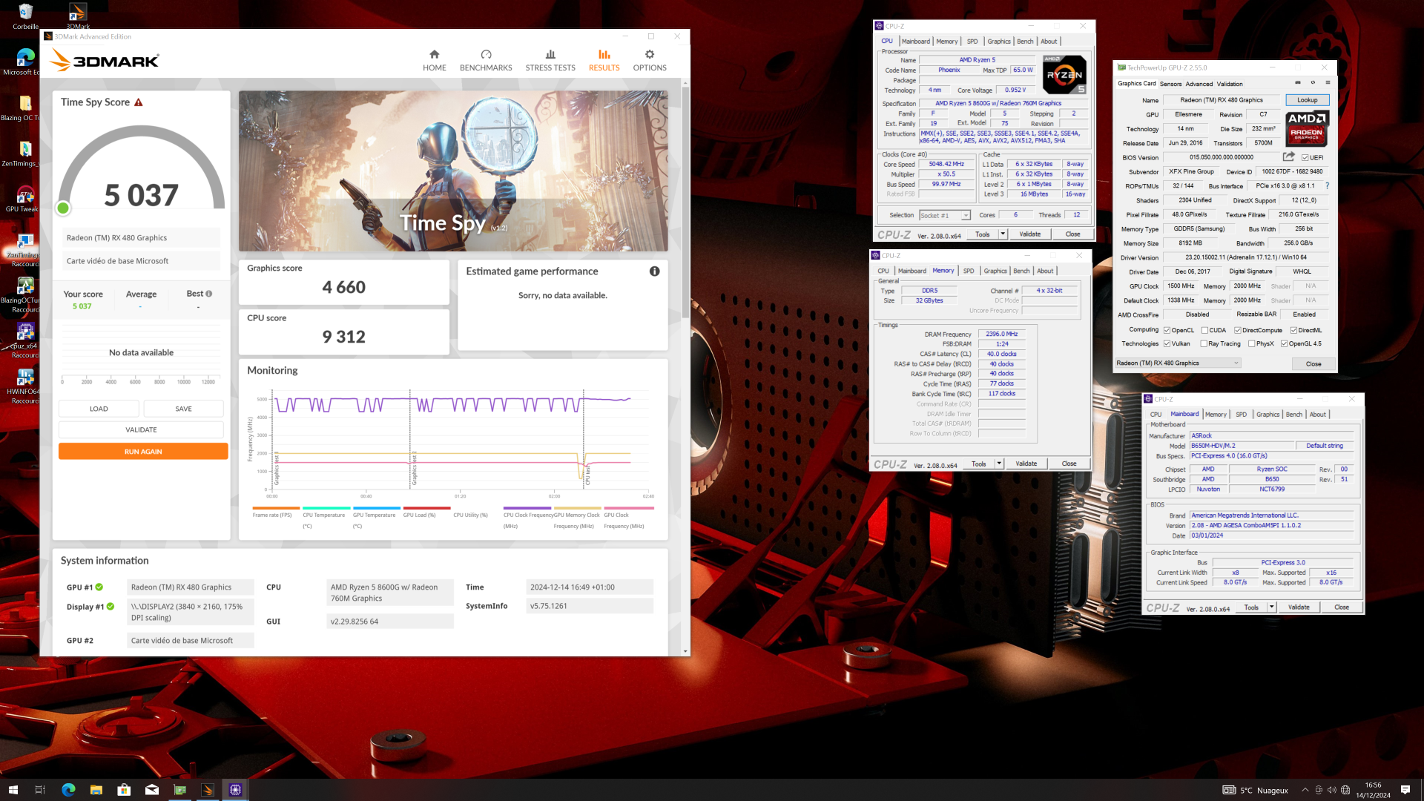Open GPU-Z hamburger menu icon
The width and height of the screenshot is (1424, 801).
(1327, 82)
